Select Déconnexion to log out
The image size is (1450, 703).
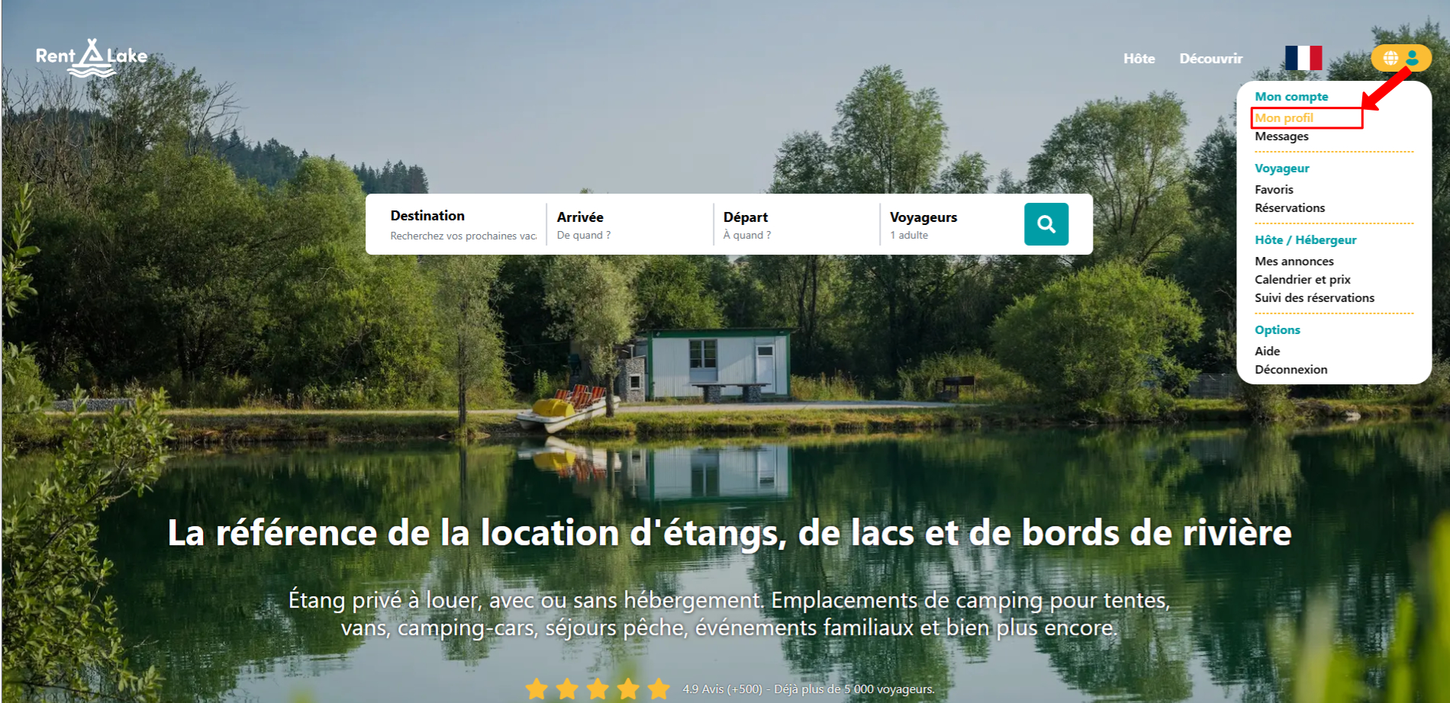pyautogui.click(x=1291, y=370)
